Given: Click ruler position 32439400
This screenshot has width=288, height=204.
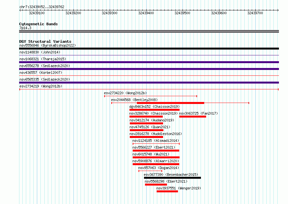Looking at the screenshot, I should (146, 13).
